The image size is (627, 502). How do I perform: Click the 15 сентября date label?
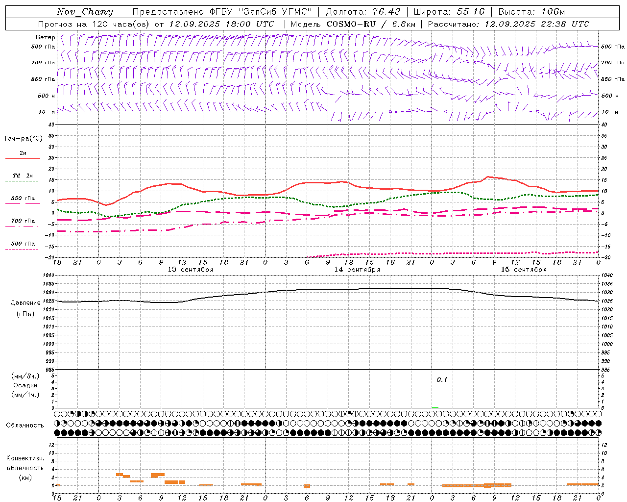(524, 270)
